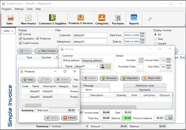Open the Payments tab
Image resolution: width=186 pixels, height=130 pixels.
pos(145,90)
